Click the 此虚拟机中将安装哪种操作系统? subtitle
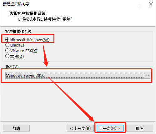Screen dimensions: 156x134 (45, 19)
